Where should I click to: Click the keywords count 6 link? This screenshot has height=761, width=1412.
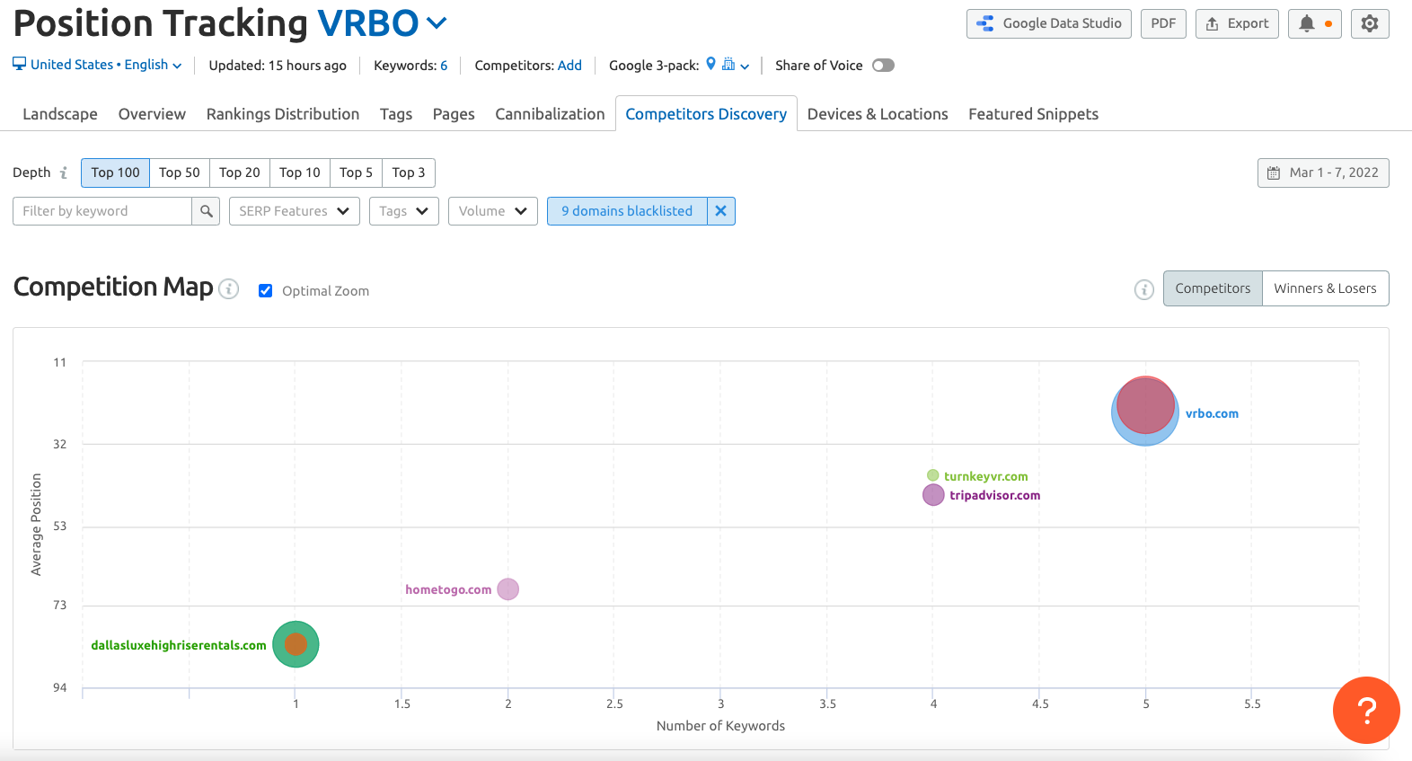click(444, 66)
